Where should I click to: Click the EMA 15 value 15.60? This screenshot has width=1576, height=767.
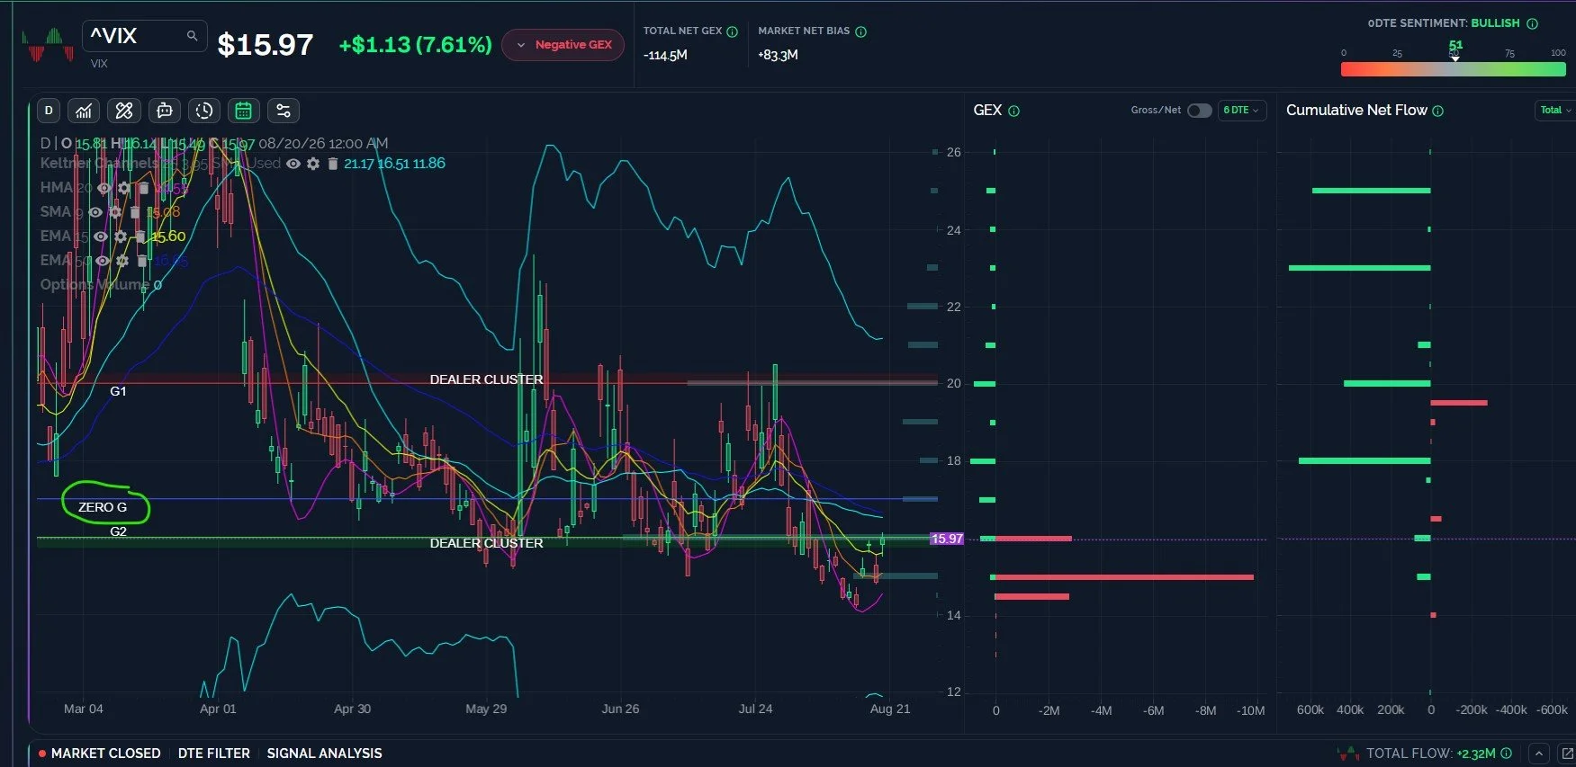(168, 236)
